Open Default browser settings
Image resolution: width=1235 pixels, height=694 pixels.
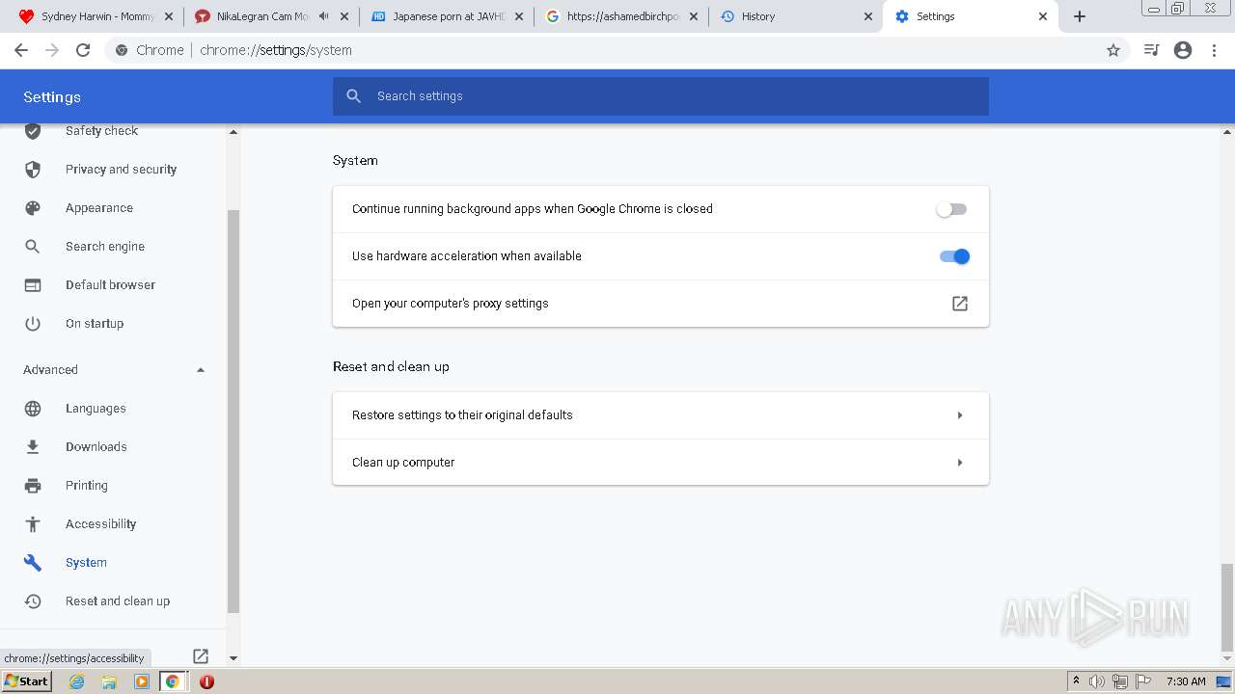(110, 285)
